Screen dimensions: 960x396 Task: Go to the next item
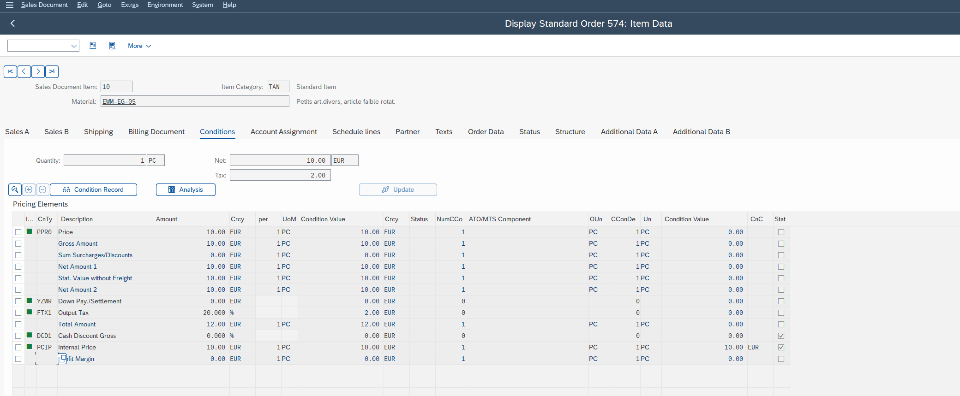click(x=38, y=71)
